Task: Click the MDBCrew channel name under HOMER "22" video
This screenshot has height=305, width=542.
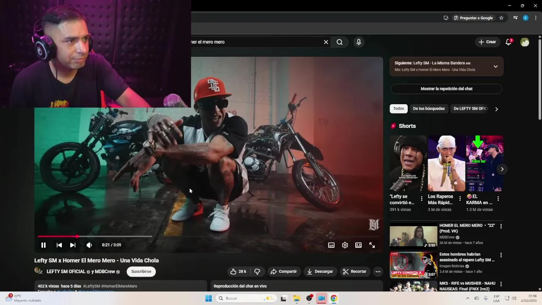Action: tap(447, 237)
